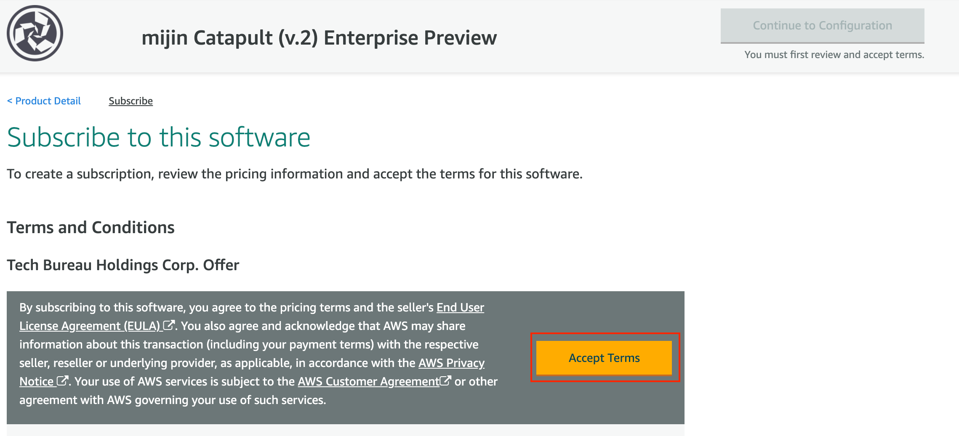Viewport: 959px width, 436px height.
Task: Click the Privacy Notice external link icon
Action: pos(62,381)
